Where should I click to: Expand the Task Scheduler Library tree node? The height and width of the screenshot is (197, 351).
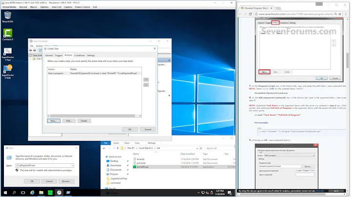tap(30, 59)
